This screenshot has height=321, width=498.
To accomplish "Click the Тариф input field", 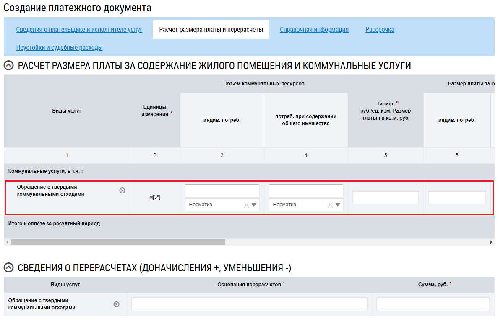I will 386,198.
